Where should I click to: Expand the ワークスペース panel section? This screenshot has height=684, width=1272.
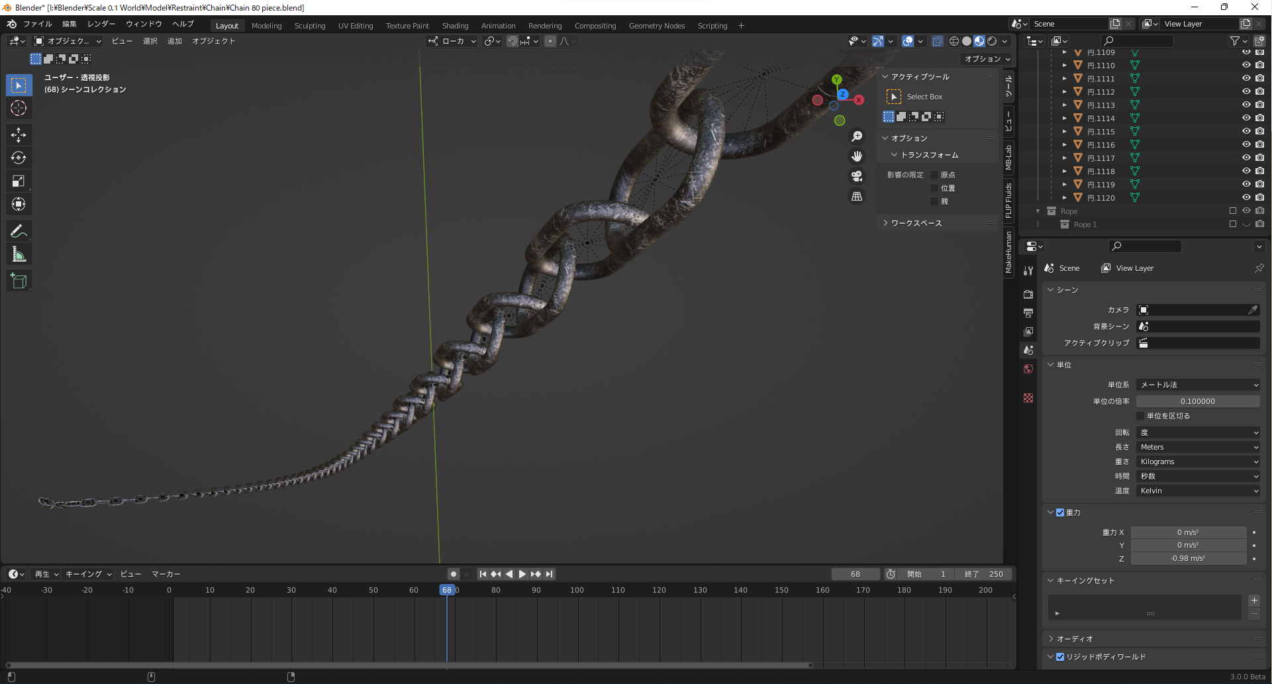tap(916, 223)
